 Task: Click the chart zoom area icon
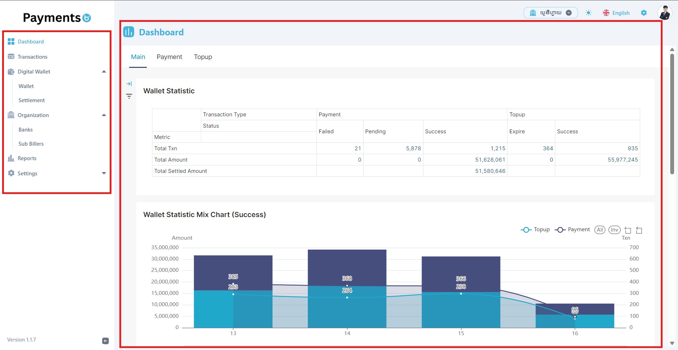point(628,230)
